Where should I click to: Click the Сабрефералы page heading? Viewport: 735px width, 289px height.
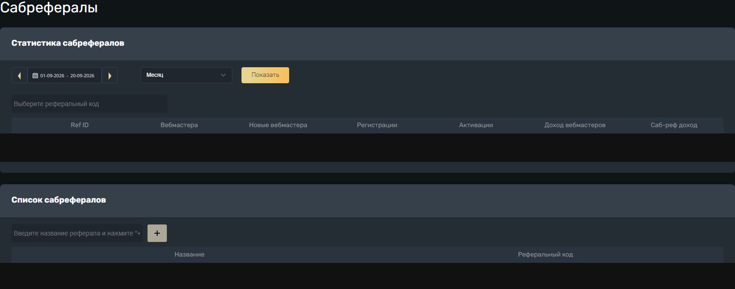[x=49, y=8]
